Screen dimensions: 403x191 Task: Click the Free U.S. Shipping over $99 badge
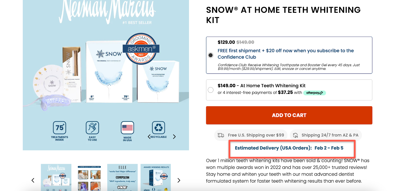click(251, 135)
